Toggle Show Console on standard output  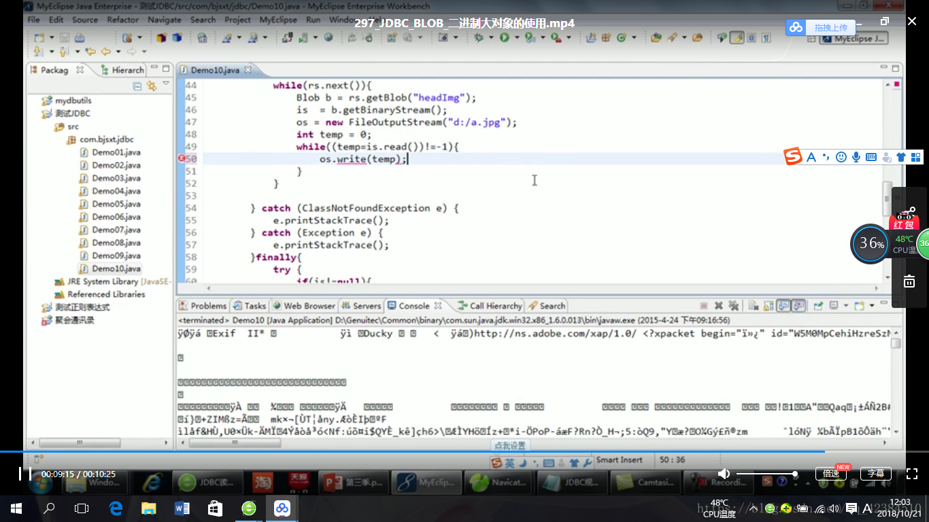pos(783,306)
